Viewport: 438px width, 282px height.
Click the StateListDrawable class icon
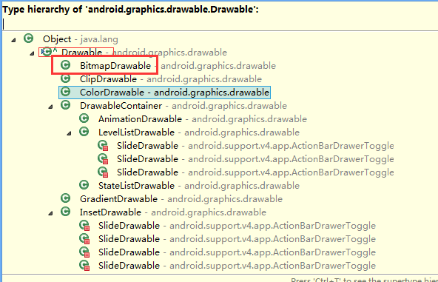[x=84, y=185]
